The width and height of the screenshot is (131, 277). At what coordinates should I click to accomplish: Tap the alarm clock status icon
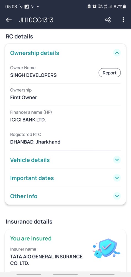click(x=95, y=7)
